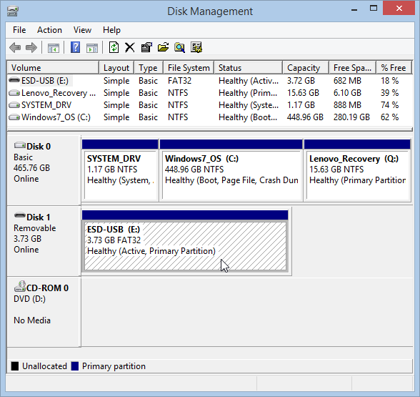Open the Action menu

point(49,30)
